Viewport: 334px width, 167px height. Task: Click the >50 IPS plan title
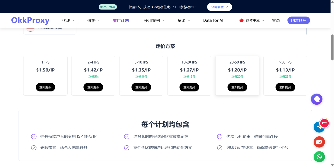(285, 62)
